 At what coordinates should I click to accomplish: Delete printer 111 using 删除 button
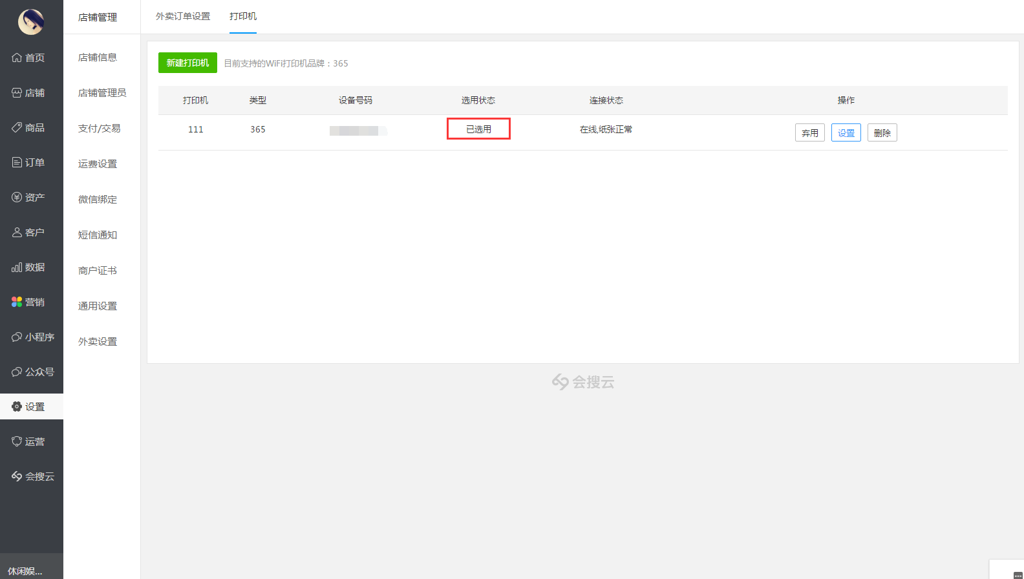coord(882,132)
